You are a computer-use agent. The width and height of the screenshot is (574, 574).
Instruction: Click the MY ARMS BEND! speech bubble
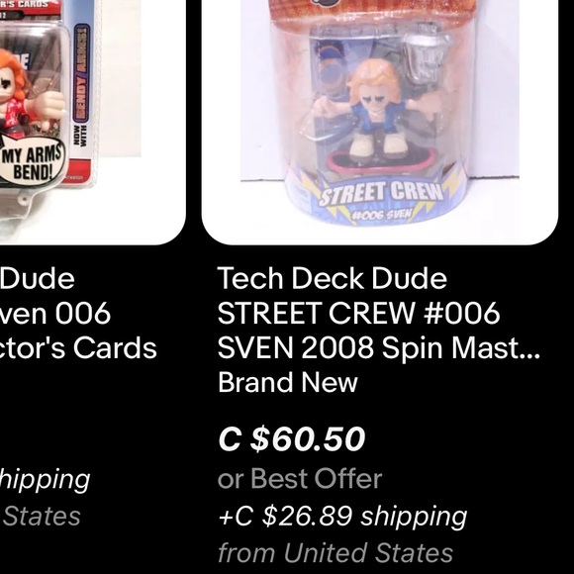click(x=33, y=162)
